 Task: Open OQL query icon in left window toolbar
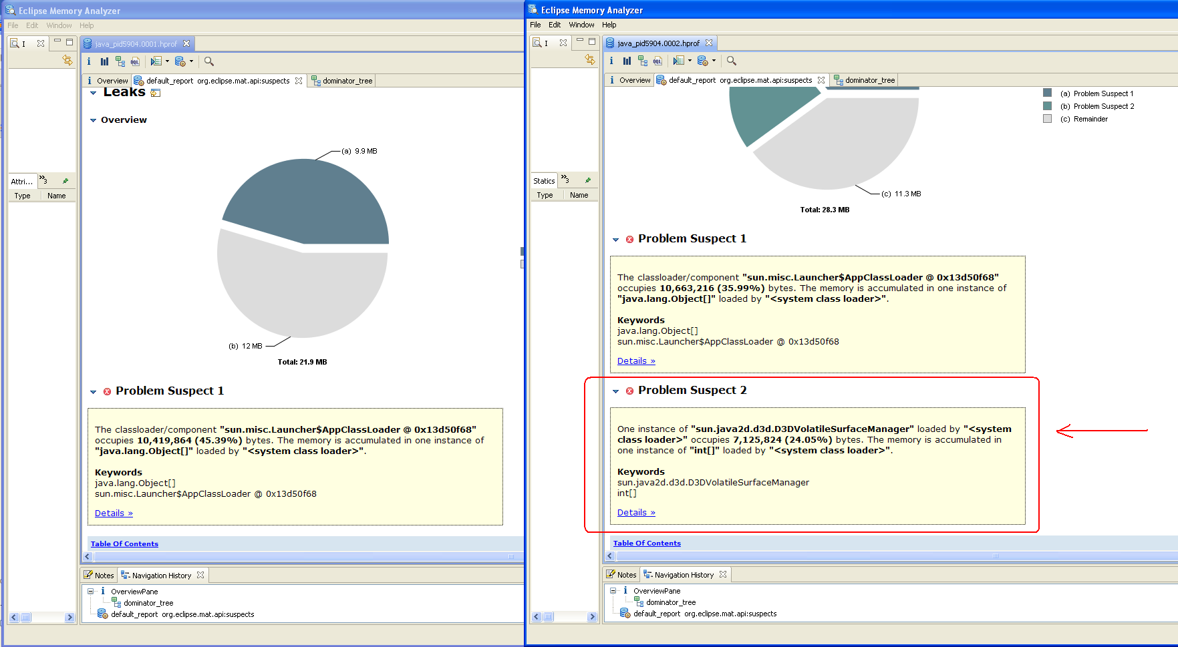point(135,61)
